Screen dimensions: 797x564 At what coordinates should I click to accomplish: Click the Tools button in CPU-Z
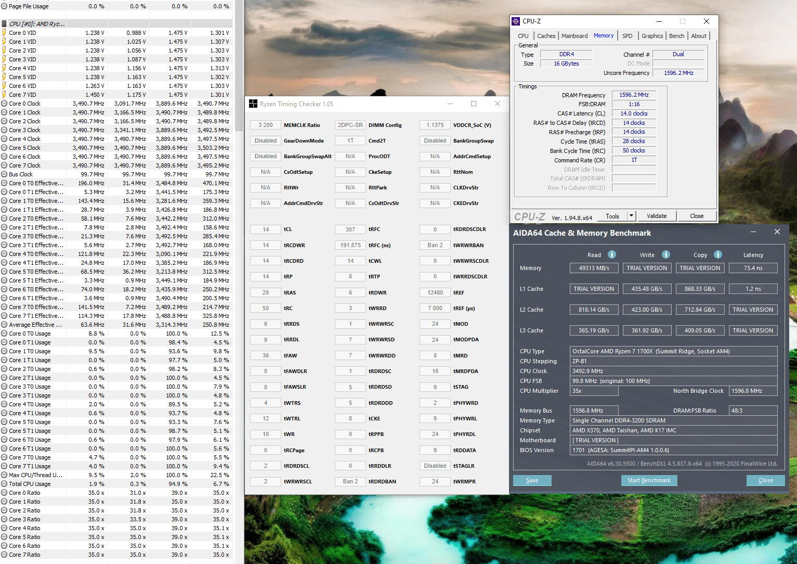point(612,216)
